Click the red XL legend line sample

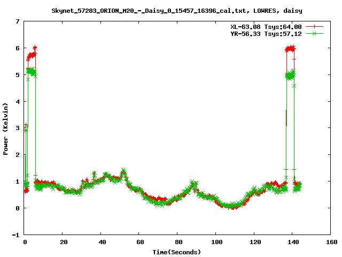pyautogui.click(x=314, y=27)
